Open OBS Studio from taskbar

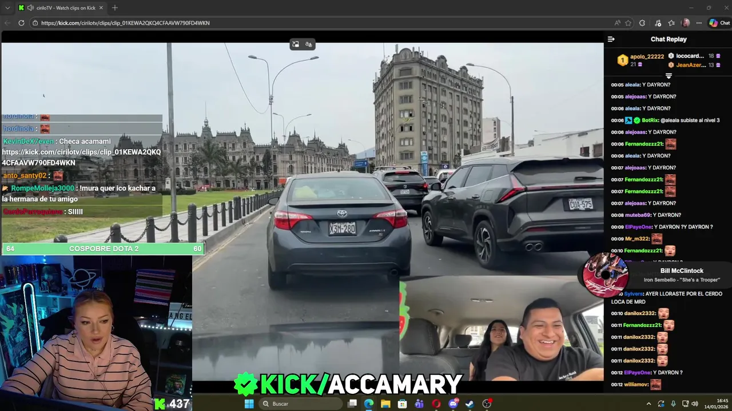487,404
